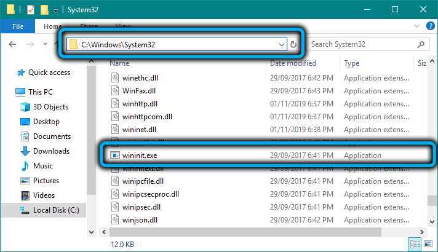Open the Help question mark icon

(x=431, y=26)
